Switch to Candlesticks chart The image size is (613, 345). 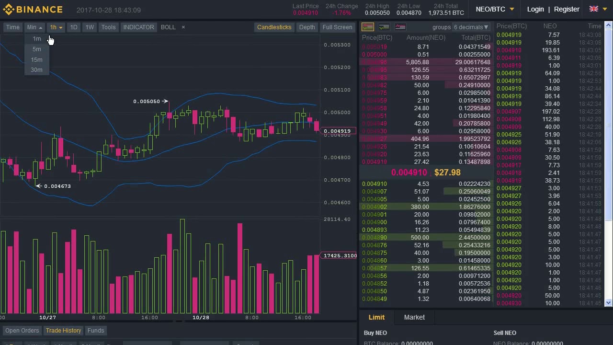point(274,27)
